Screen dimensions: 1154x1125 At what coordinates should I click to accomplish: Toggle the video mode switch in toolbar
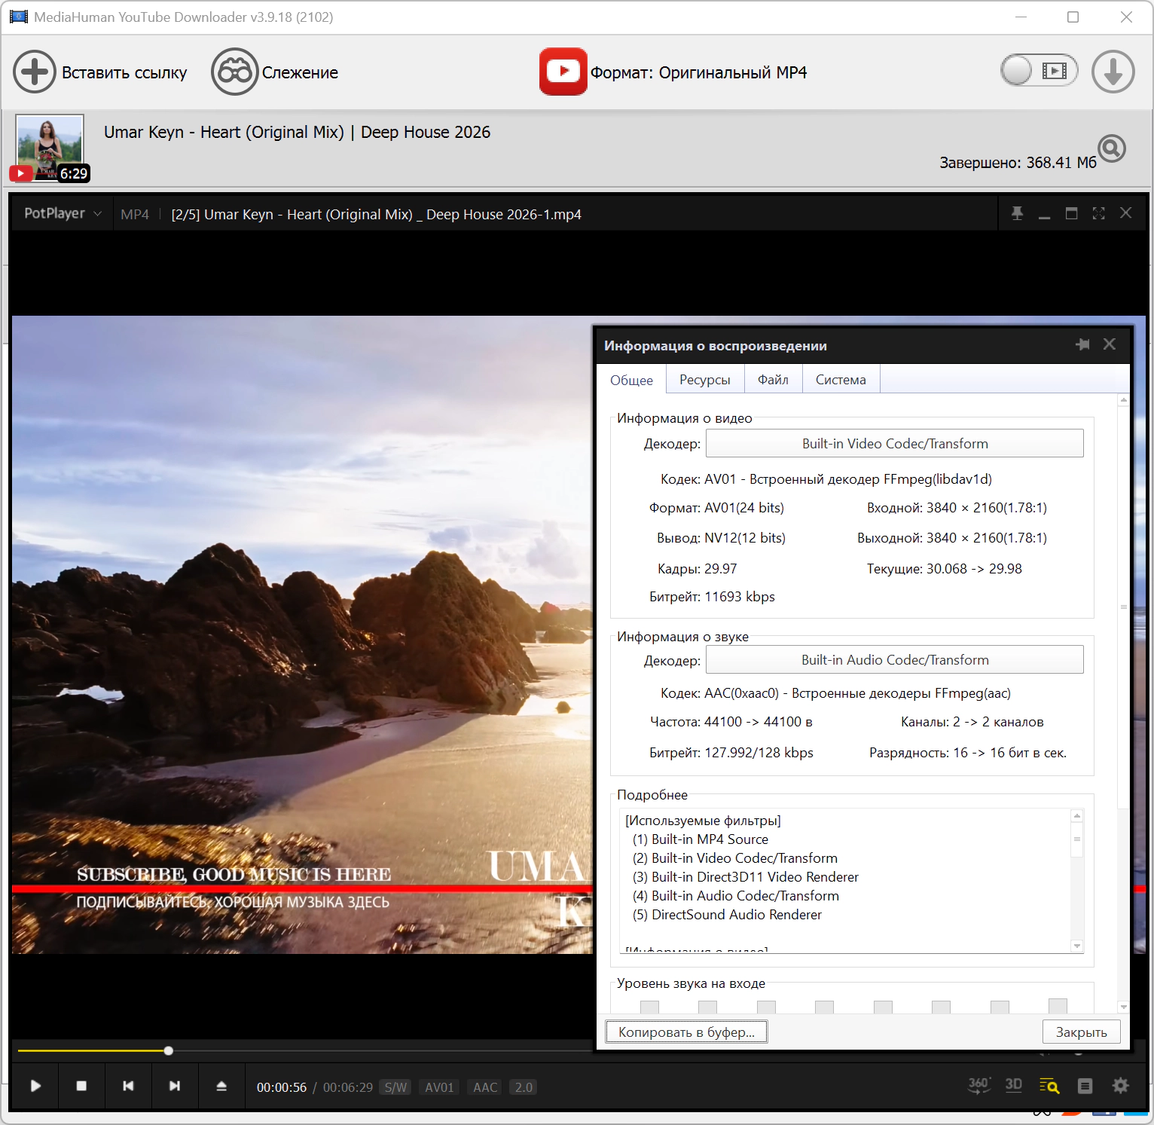[1039, 71]
